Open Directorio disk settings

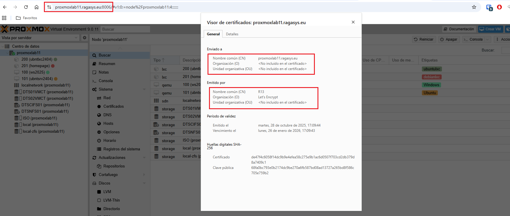click(120, 209)
